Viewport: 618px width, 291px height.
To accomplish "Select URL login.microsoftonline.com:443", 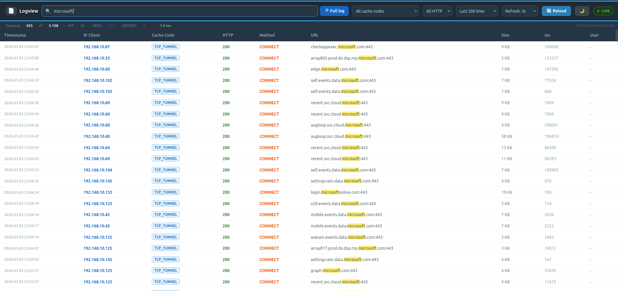I will 339,192.
